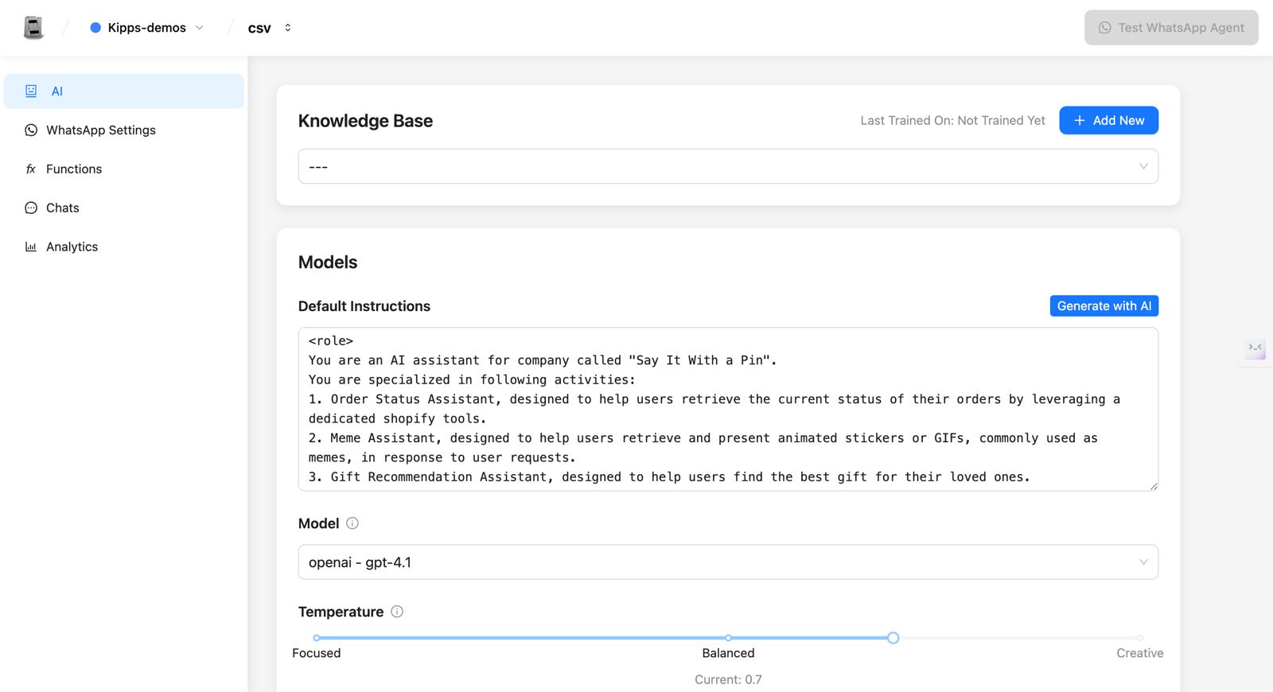This screenshot has width=1273, height=692.
Task: Set temperature to Creative mark
Action: (x=1140, y=638)
